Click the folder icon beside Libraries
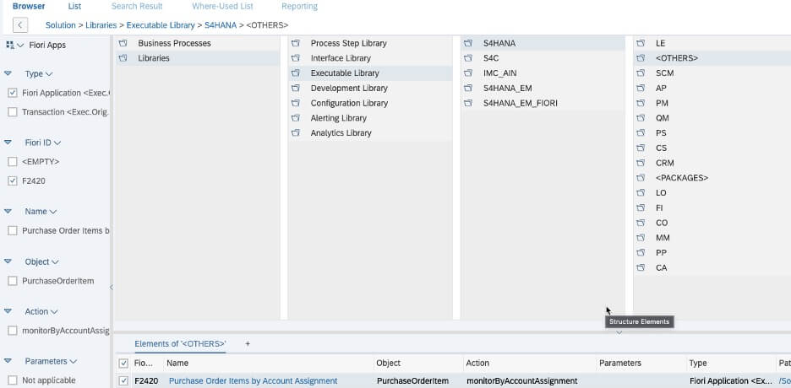Viewport: 791px width, 388px height. tap(123, 58)
